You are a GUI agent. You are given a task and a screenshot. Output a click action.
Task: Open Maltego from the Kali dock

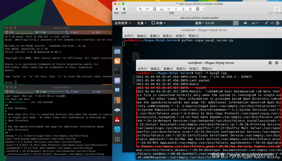(117, 90)
